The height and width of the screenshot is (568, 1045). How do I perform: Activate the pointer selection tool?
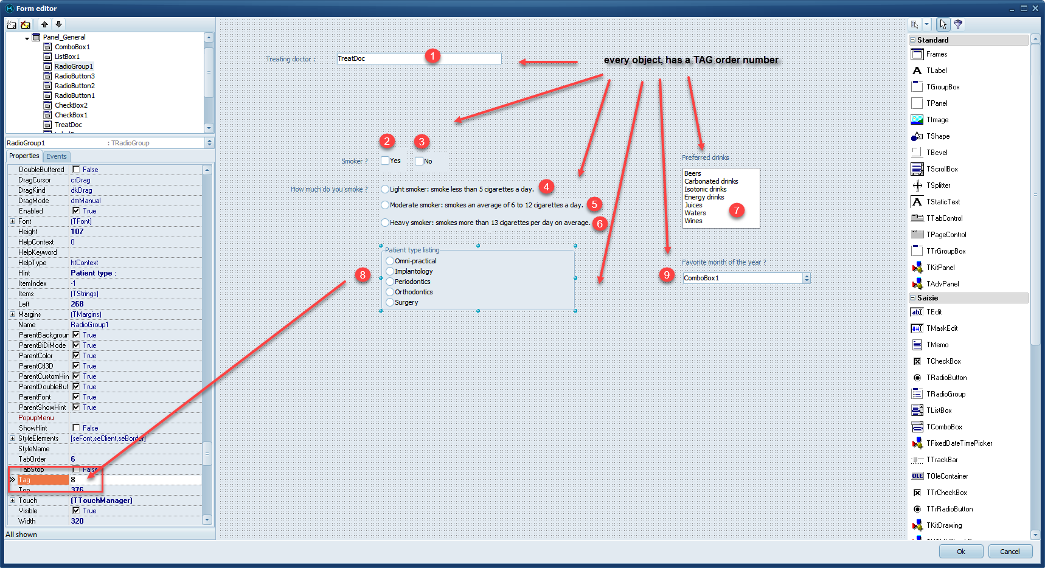coord(942,24)
